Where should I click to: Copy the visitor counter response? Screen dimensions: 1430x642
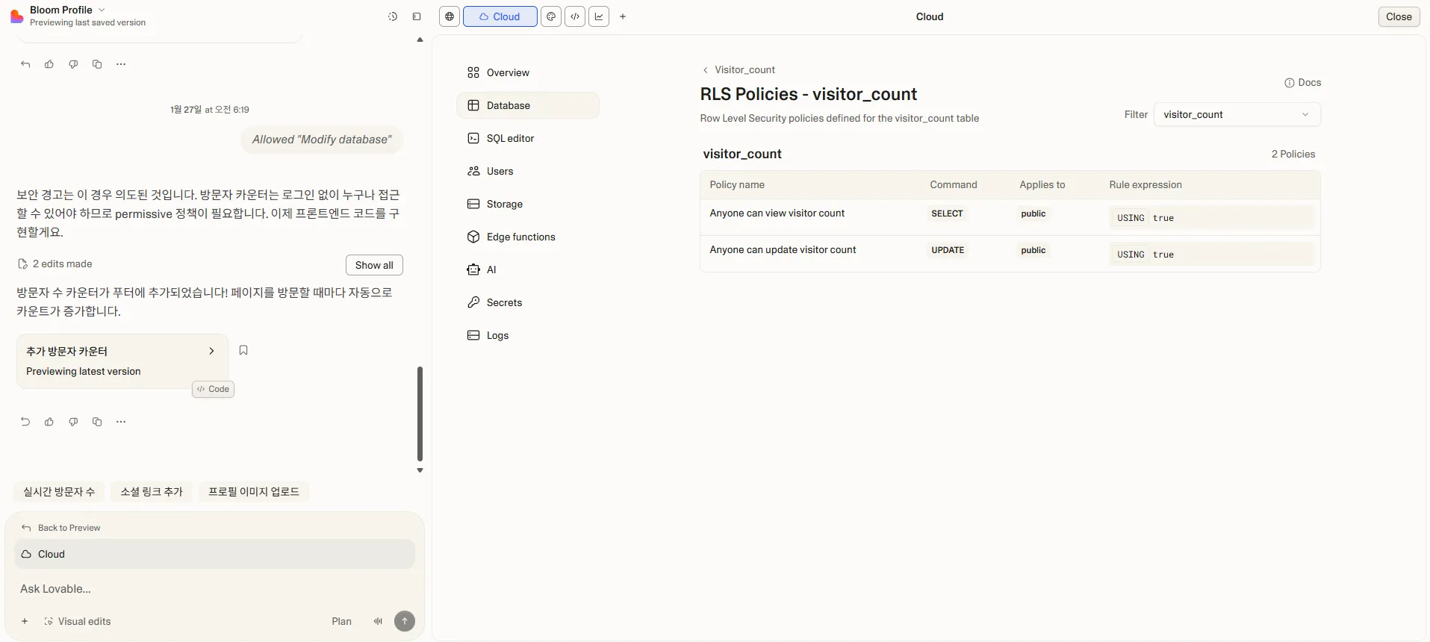point(97,422)
